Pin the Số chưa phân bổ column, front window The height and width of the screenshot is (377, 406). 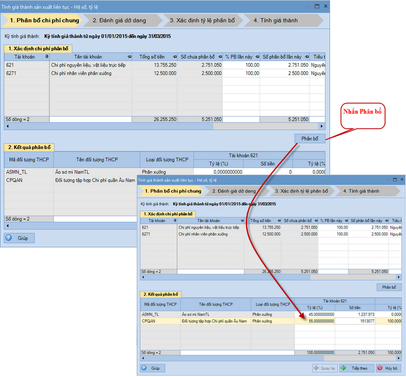[316, 221]
